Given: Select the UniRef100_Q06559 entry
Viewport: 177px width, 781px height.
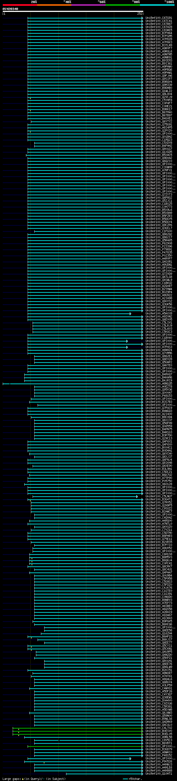Looking at the screenshot, I should (158, 426).
